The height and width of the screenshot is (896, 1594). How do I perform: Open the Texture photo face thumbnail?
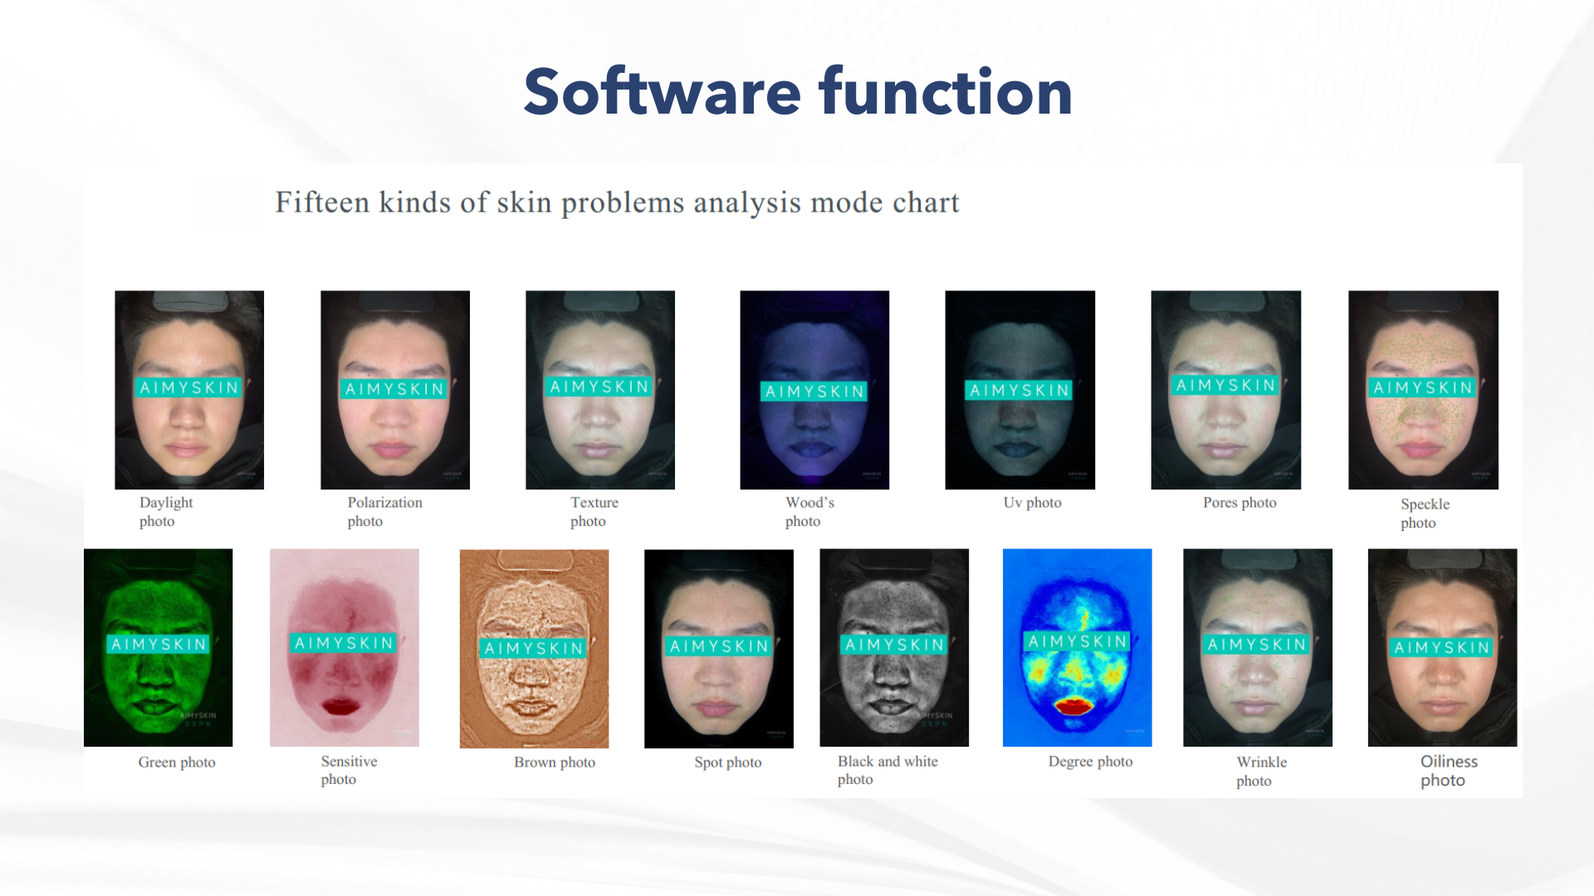[x=600, y=390]
